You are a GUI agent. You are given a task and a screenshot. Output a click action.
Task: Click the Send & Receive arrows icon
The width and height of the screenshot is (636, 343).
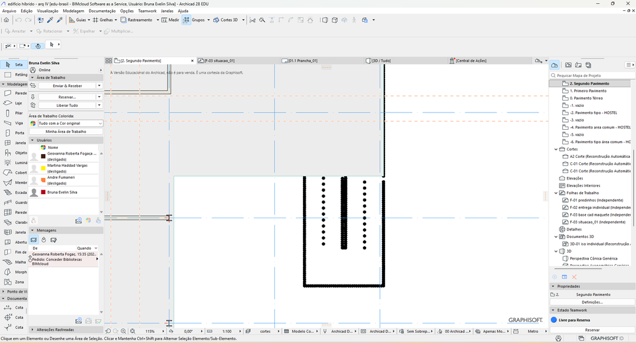click(33, 85)
